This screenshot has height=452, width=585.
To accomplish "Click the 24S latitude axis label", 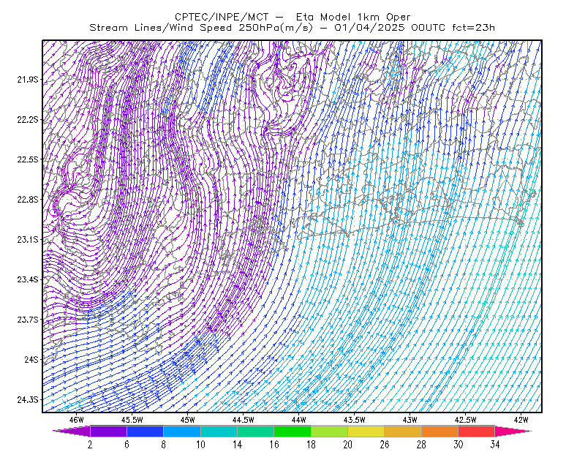I will pos(31,359).
